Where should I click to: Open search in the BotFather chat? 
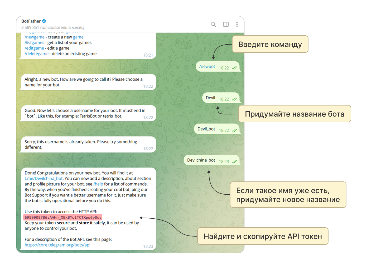pos(213,25)
